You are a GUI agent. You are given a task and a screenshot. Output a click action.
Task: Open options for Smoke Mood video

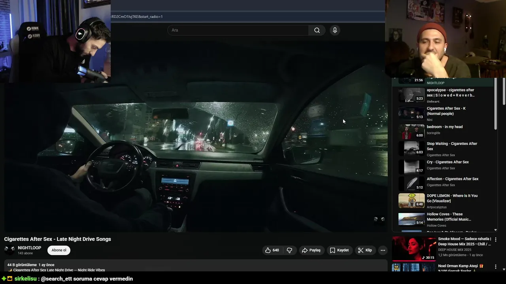496,239
